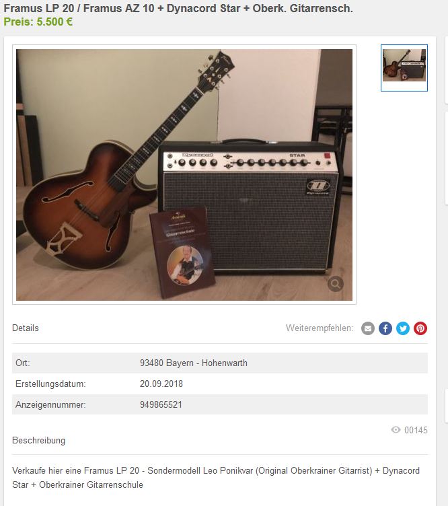Image resolution: width=448 pixels, height=506 pixels.
Task: Click the view count 00145
Action: point(416,430)
